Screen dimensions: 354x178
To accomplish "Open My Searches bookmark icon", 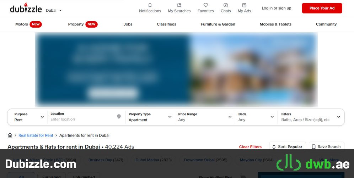I will [x=179, y=5].
